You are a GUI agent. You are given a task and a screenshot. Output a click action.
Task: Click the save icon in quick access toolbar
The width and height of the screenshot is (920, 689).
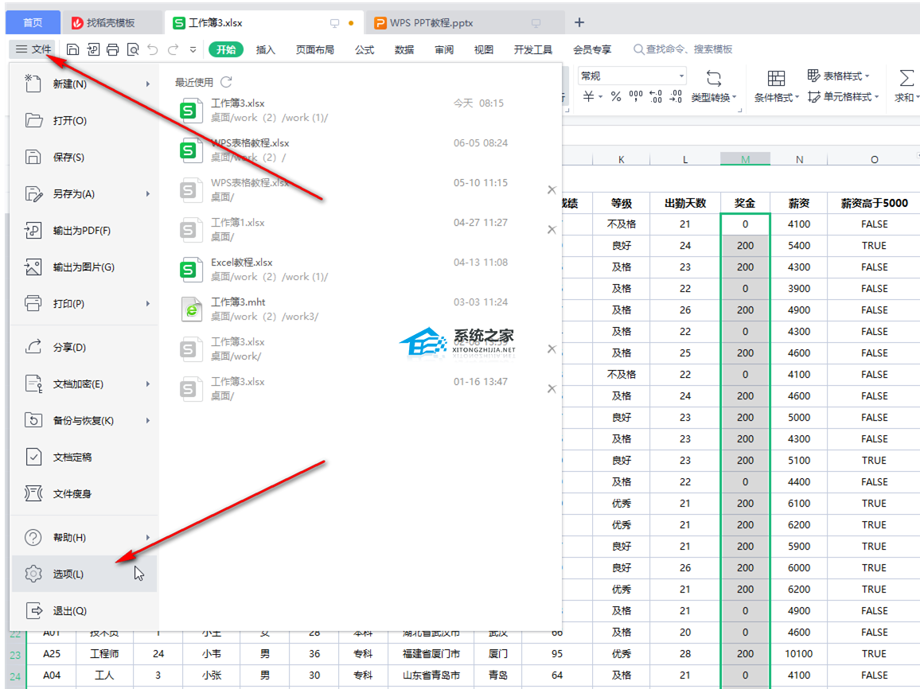[73, 49]
